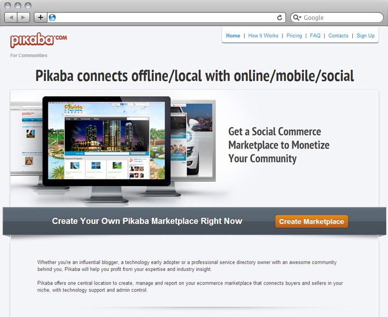Open the FAQ link
This screenshot has height=317, width=388.
315,36
